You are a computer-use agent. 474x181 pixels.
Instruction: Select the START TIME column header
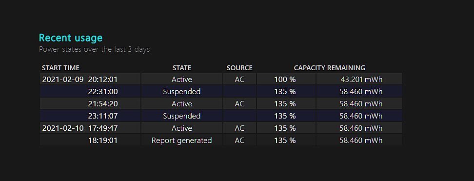click(60, 68)
